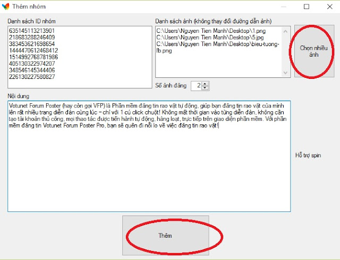Click the 'Danh sách ID nhóm' label
Screen dimensions: 340x260
click(x=31, y=21)
